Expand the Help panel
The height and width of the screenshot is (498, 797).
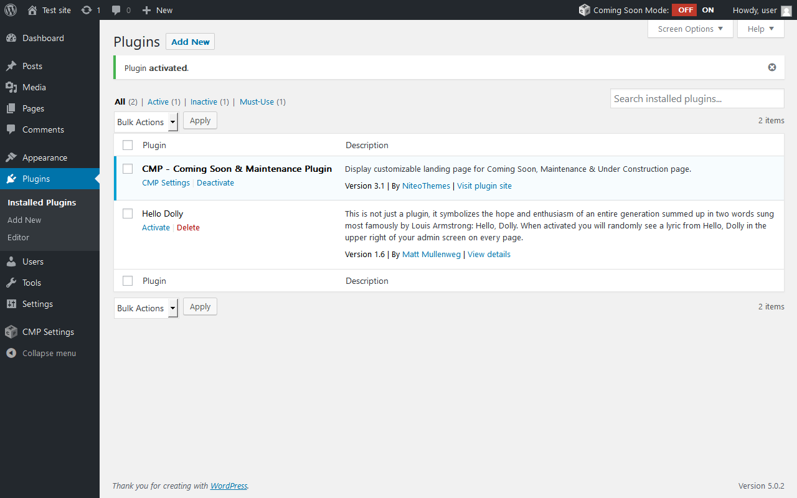pyautogui.click(x=761, y=29)
